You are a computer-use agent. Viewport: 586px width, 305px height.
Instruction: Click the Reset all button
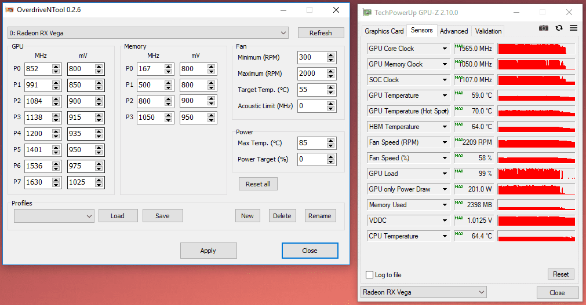258,183
